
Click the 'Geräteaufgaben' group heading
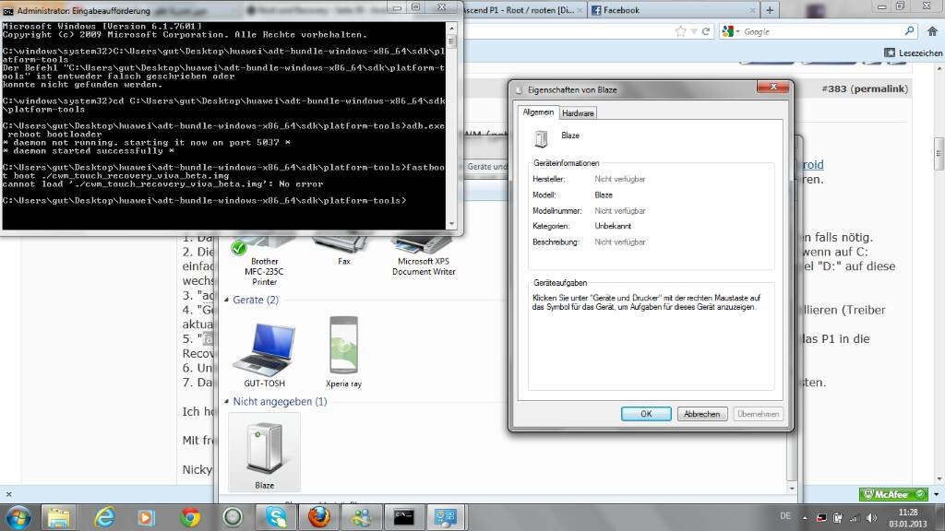point(560,283)
